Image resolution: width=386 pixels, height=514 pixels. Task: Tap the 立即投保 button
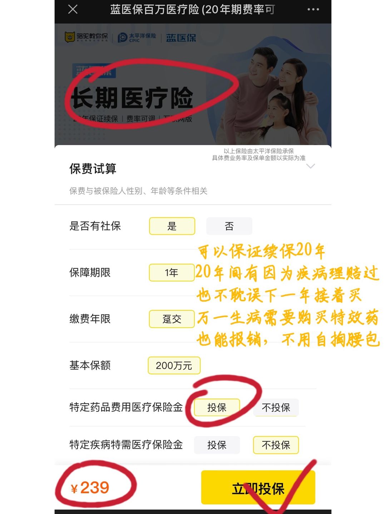[x=258, y=487]
